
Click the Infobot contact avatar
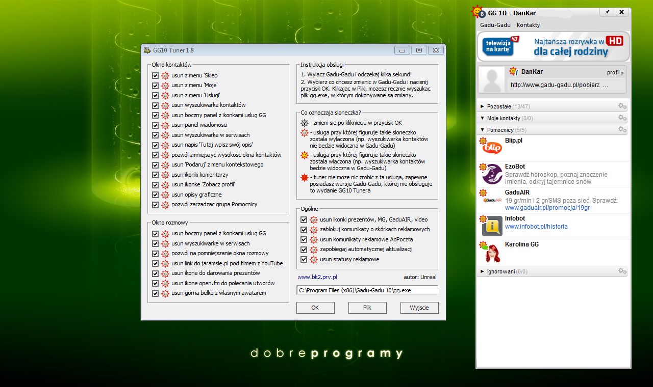(x=492, y=226)
